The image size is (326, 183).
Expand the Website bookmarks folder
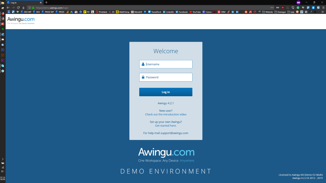268,12
